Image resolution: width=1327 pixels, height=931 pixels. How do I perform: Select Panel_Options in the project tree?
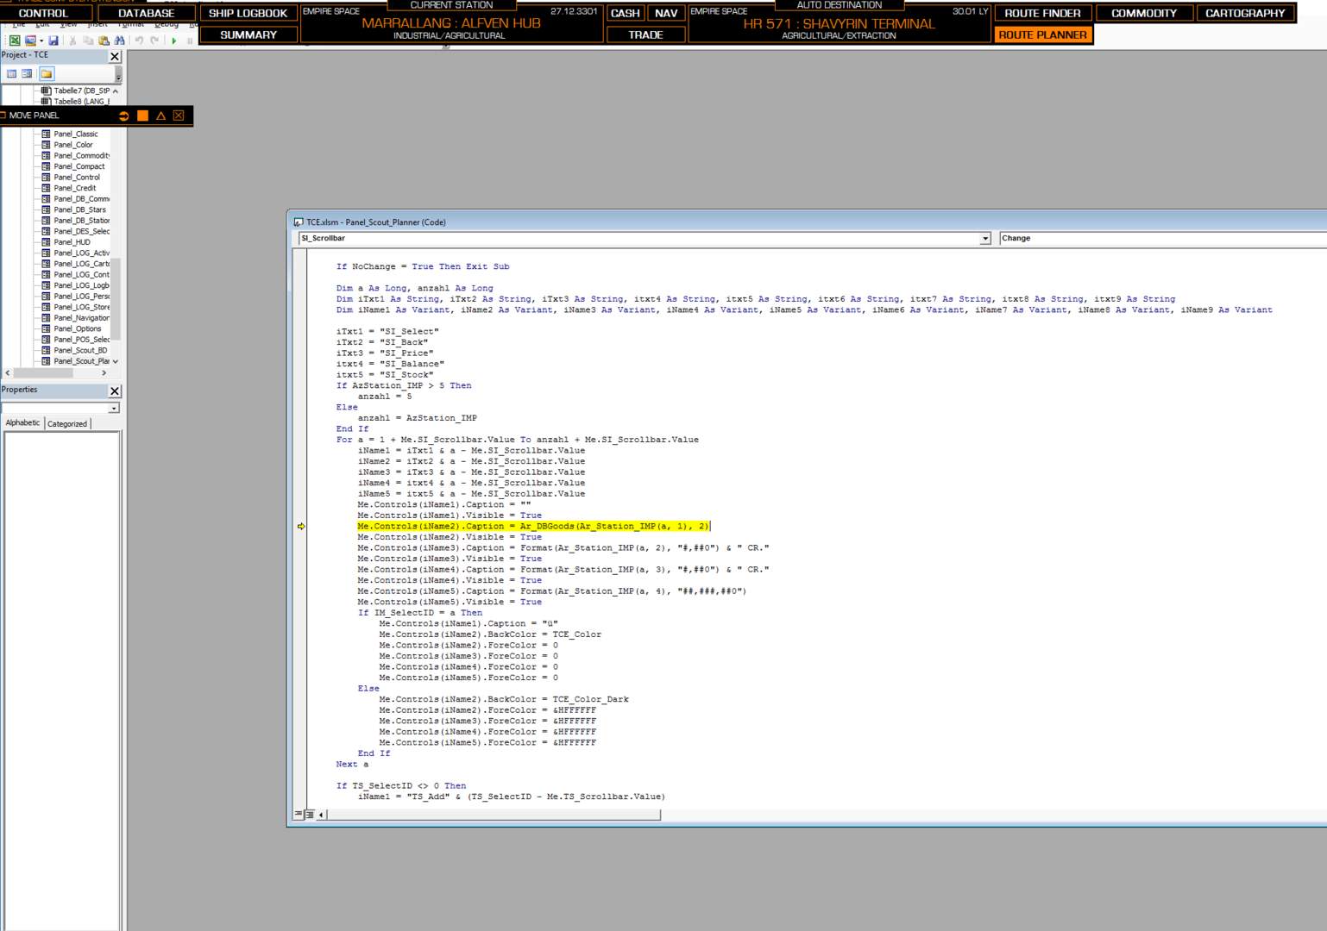point(78,328)
